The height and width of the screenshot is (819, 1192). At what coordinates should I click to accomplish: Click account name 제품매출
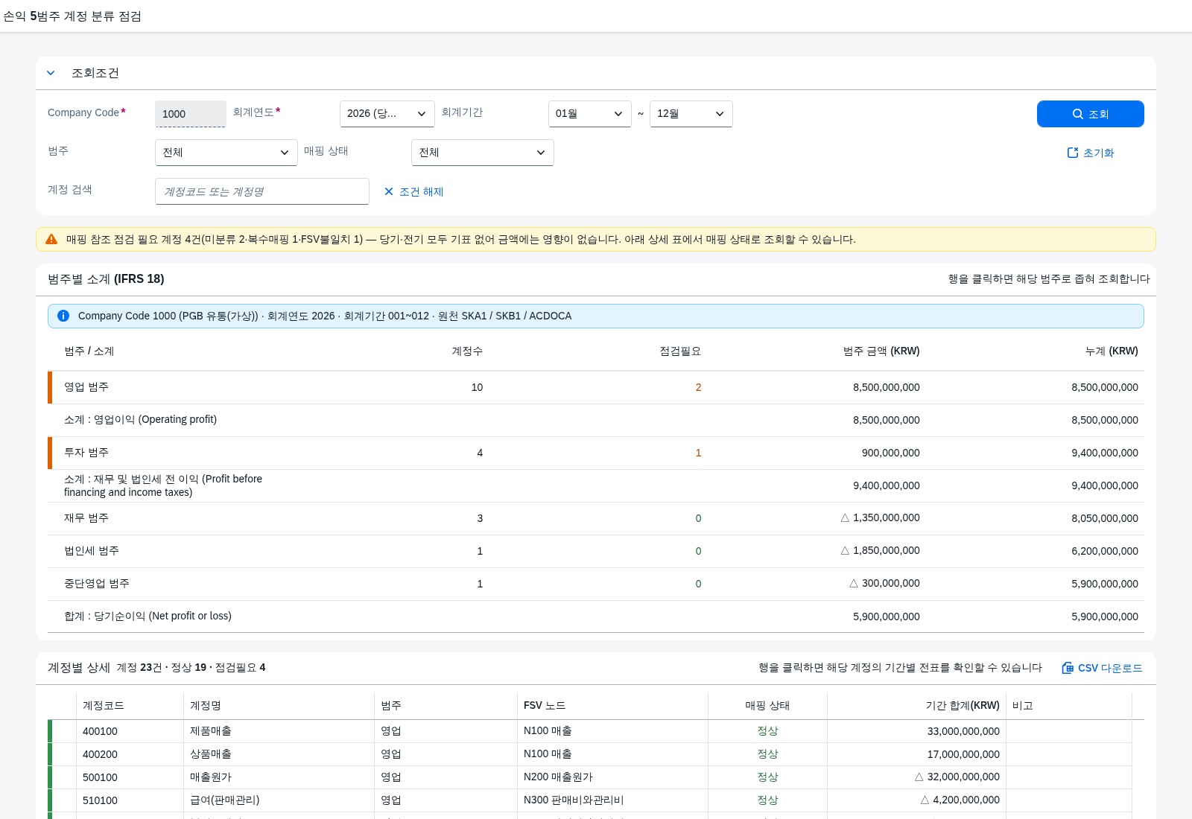211,731
